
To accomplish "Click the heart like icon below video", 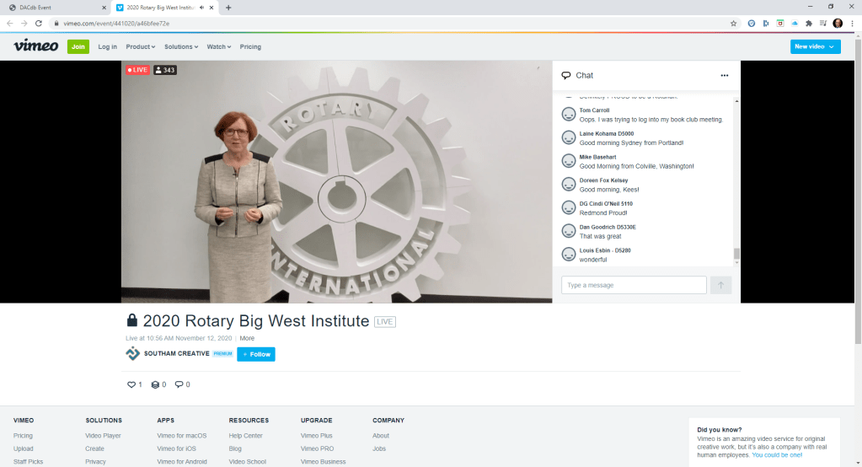I will coord(131,384).
